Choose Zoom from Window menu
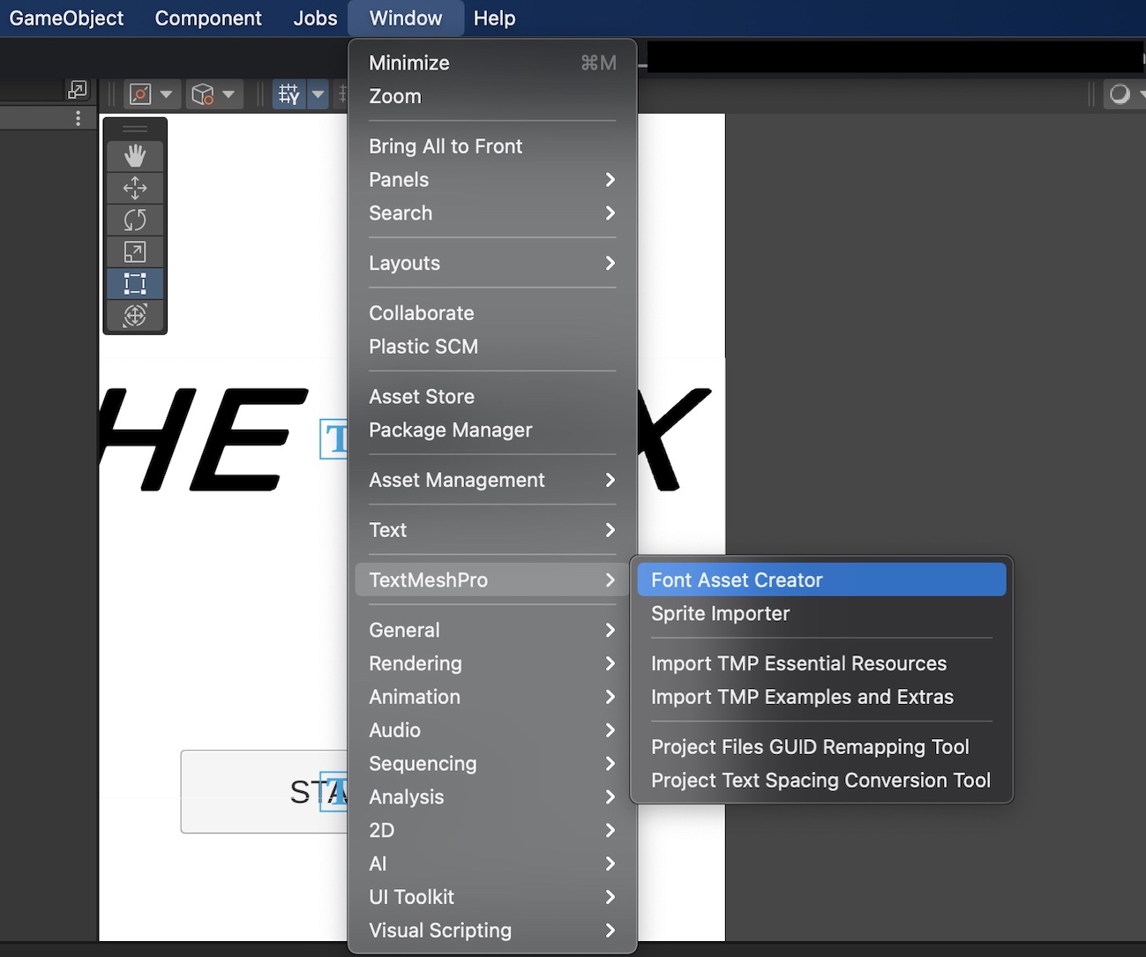1146x957 pixels. point(492,96)
